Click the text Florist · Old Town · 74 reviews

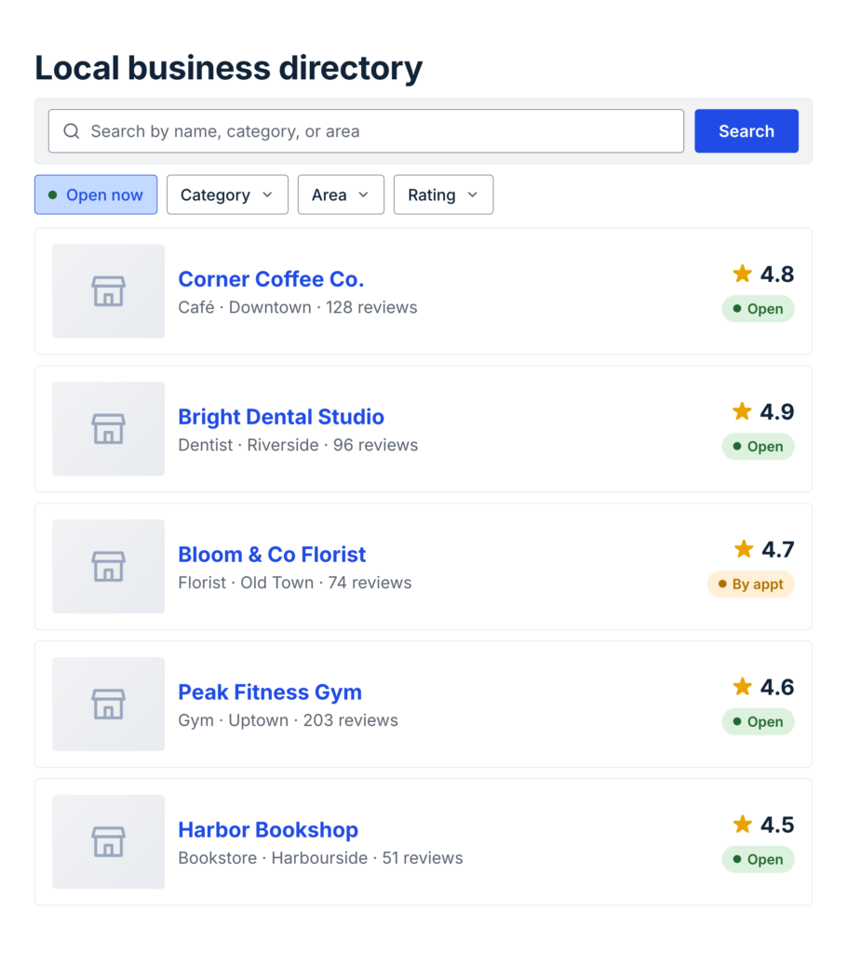[x=295, y=583]
